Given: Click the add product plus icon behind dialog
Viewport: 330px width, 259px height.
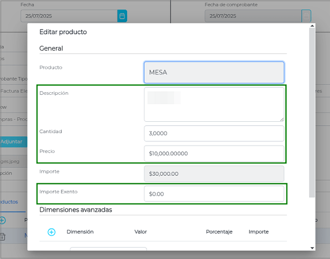Looking at the screenshot, I should pyautogui.click(x=3, y=220).
